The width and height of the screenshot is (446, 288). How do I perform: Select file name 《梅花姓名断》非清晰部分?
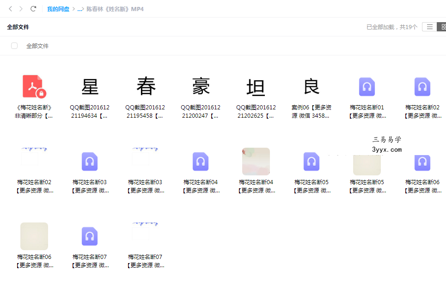click(x=34, y=112)
